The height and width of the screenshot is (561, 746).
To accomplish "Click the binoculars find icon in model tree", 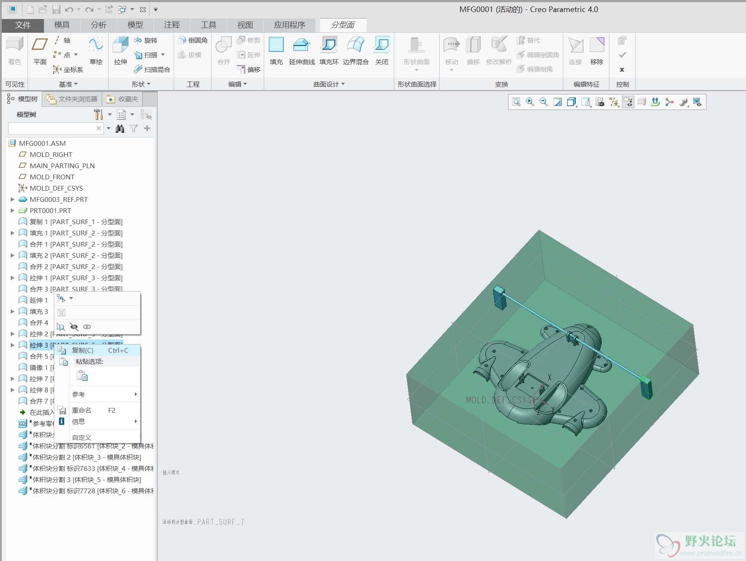I will (x=120, y=128).
